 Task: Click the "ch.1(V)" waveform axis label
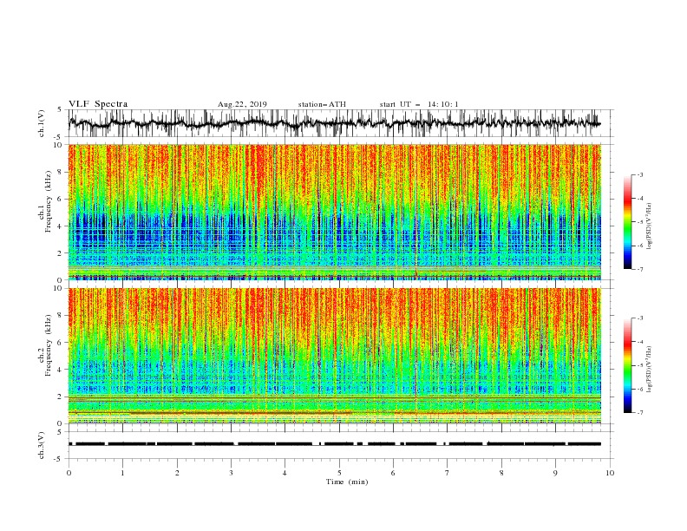click(42, 123)
